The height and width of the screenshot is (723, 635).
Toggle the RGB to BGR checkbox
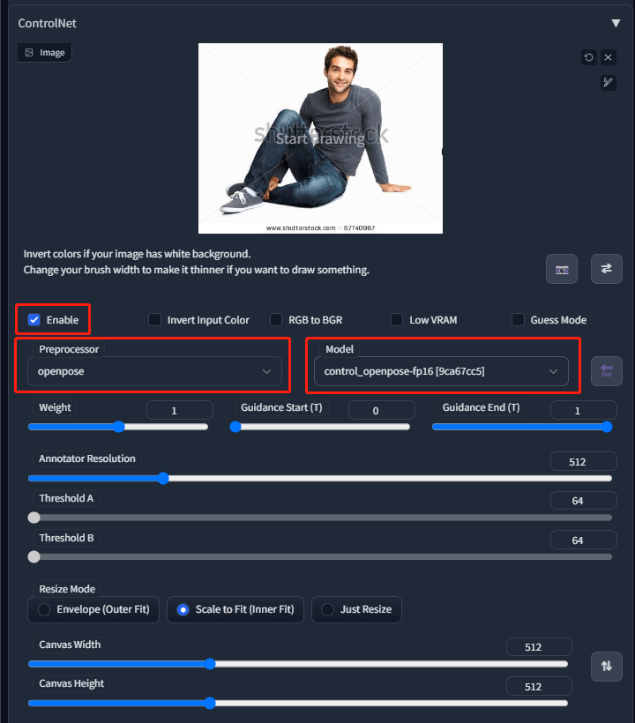tap(276, 319)
